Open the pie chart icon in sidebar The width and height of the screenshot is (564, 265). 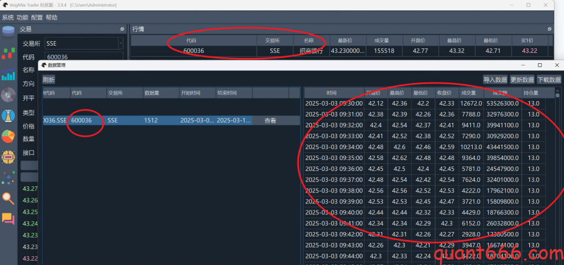coord(8,136)
